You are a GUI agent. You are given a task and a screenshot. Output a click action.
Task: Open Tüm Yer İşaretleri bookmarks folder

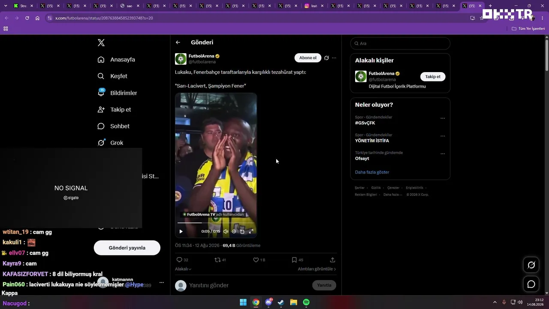pos(528,29)
